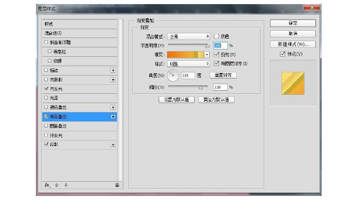This screenshot has height=200, width=359.
Task: Turn the angle dial control
Action: (x=173, y=76)
